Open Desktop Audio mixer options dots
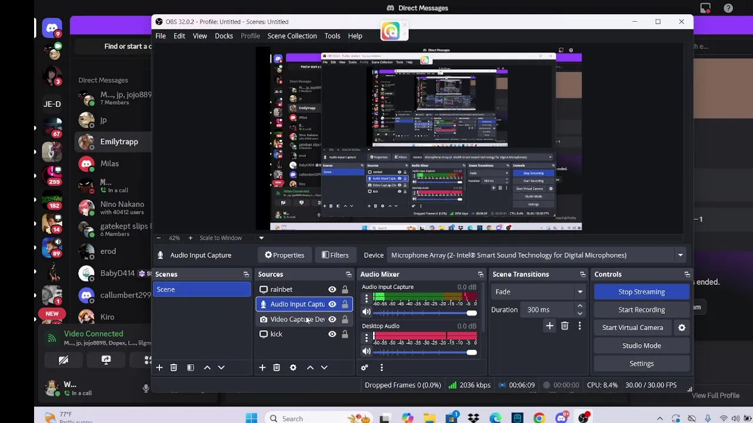Viewport: 753px width, 423px height. [366, 338]
